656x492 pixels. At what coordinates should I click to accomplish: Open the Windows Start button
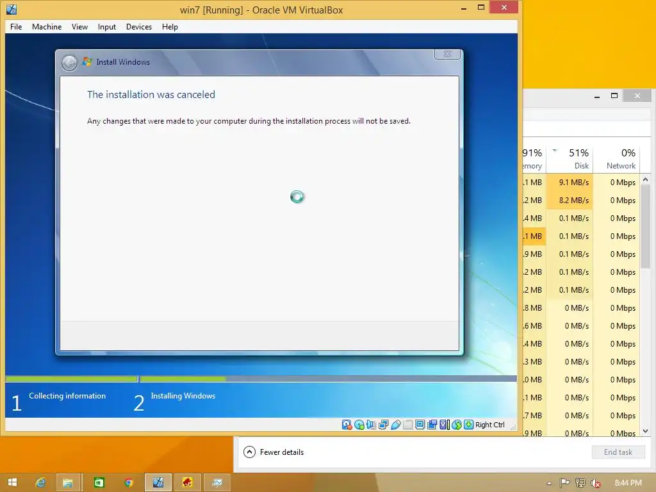12,482
